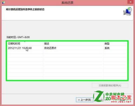Click the 扫描受影响的程序(A) button
135x106 pixels.
tap(110, 85)
